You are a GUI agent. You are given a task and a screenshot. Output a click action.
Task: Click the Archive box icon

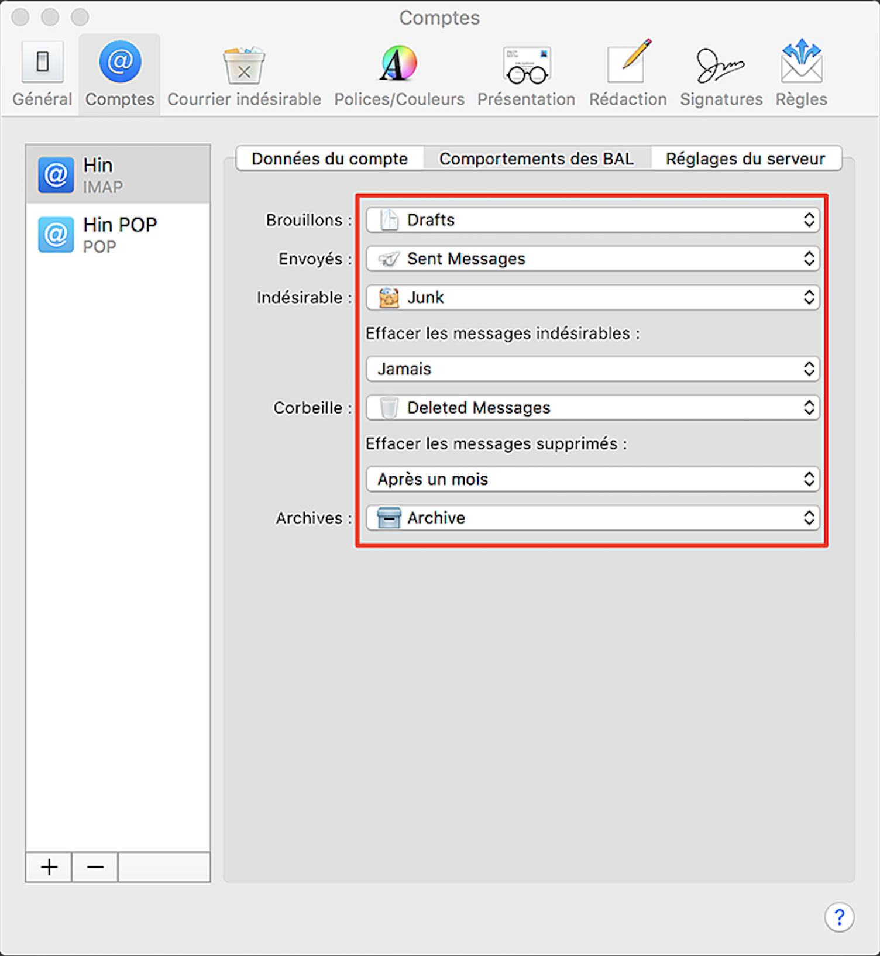[389, 518]
